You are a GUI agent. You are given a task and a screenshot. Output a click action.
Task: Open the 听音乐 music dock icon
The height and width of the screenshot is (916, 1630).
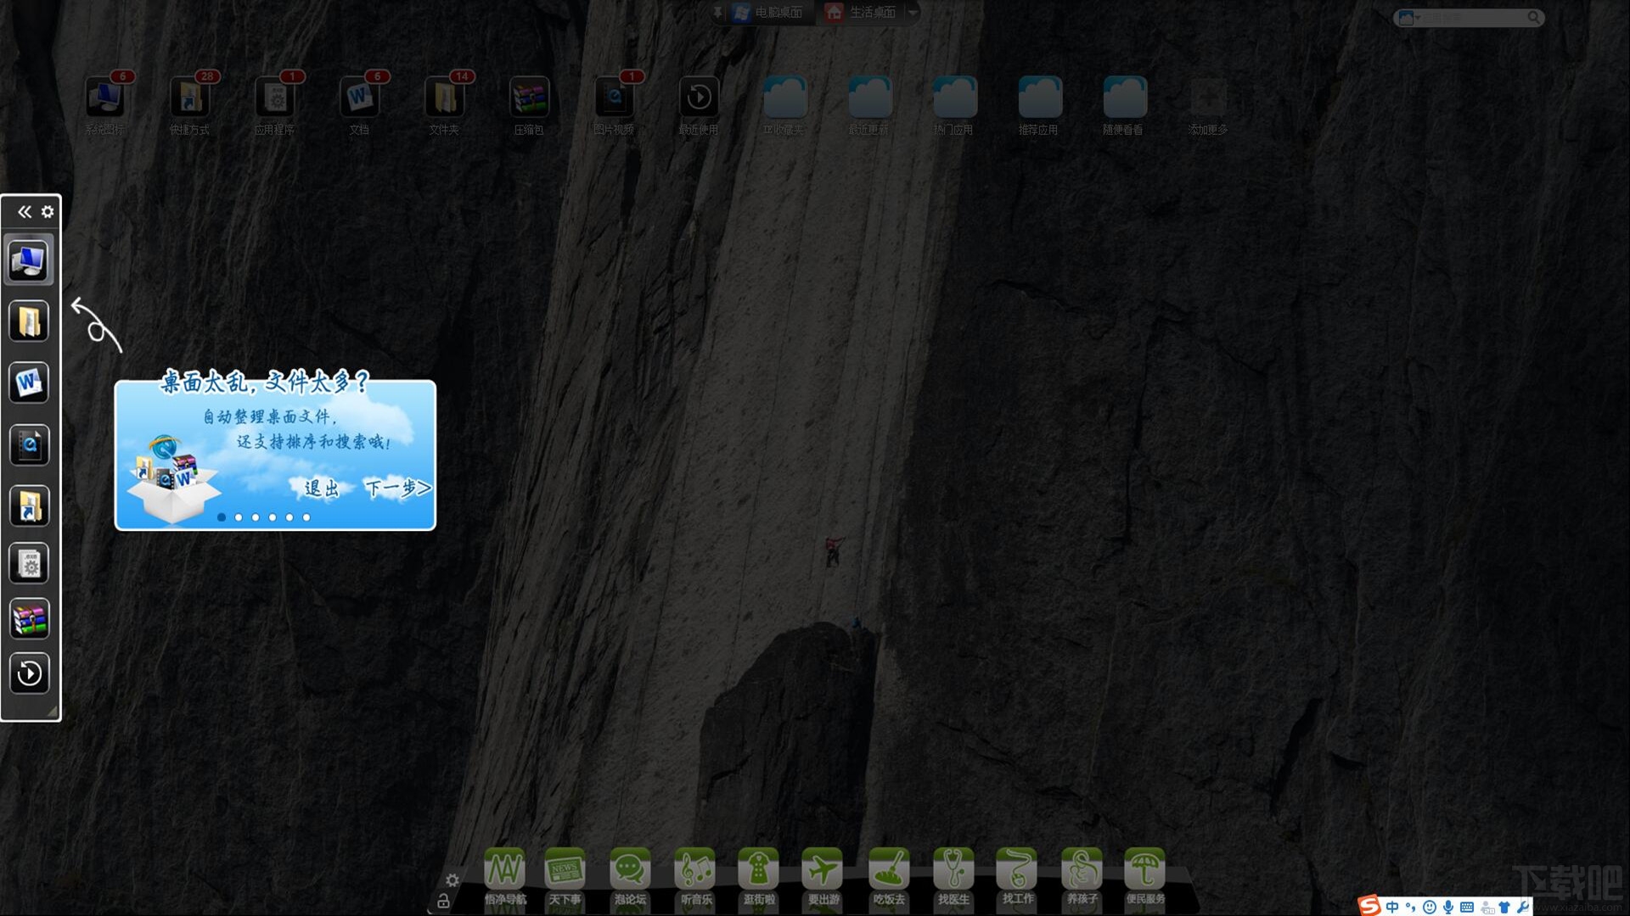(x=695, y=870)
